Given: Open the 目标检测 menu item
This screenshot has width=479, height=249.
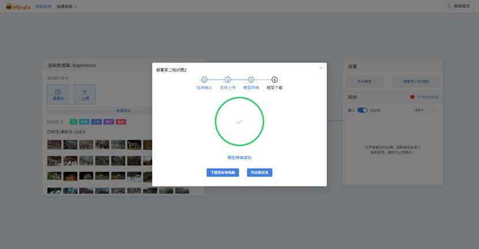Looking at the screenshot, I should [x=43, y=6].
